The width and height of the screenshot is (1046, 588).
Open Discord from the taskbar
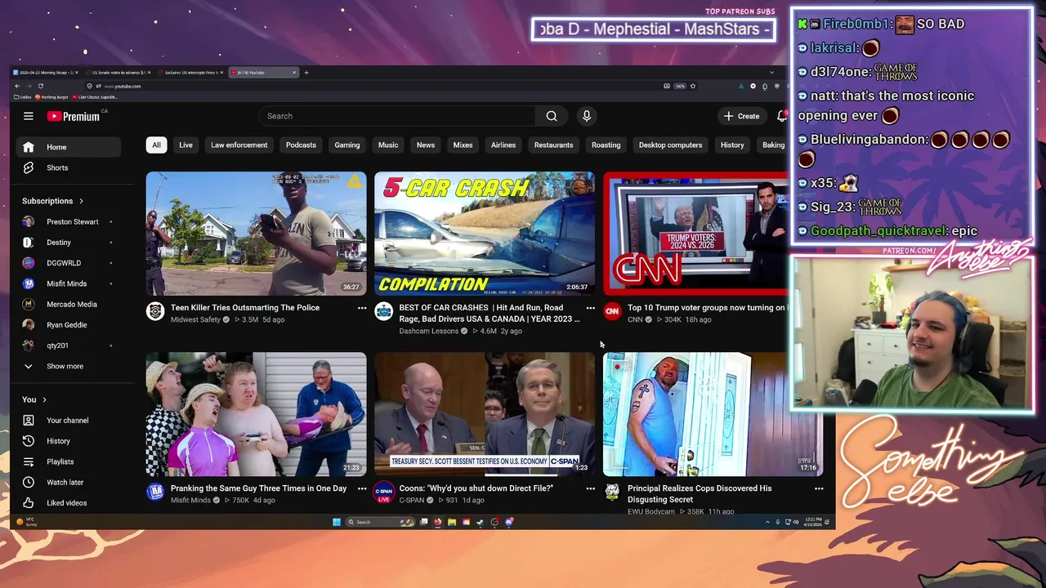coord(509,522)
